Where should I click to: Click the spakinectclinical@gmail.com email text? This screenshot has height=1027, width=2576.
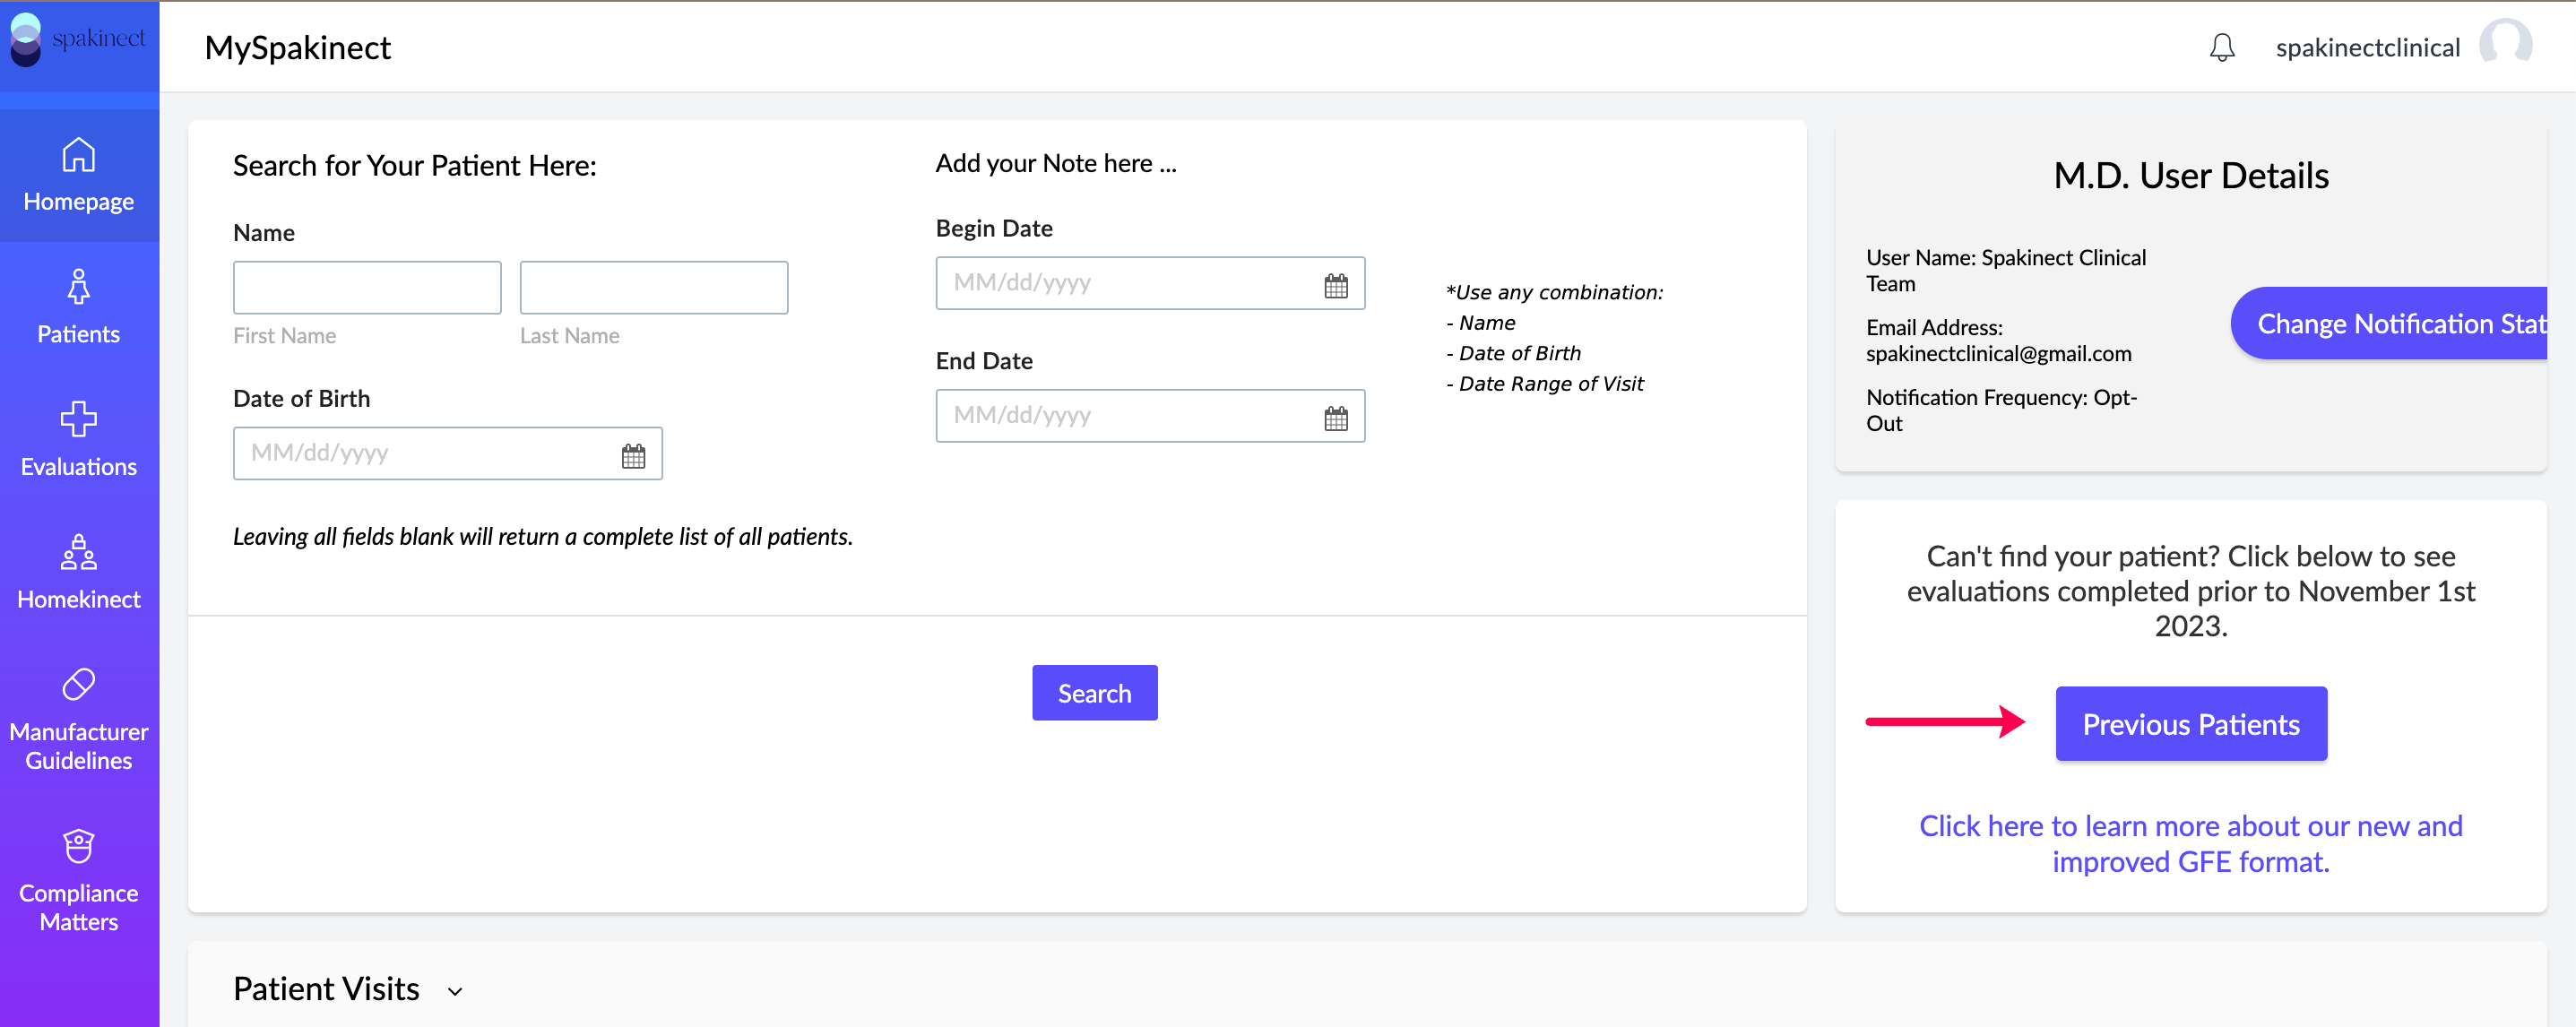[1998, 353]
